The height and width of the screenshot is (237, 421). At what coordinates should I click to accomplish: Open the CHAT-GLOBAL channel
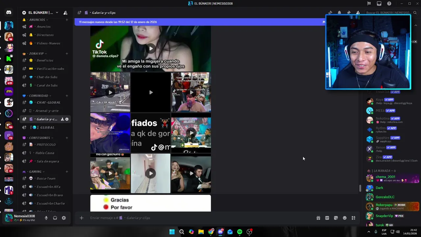click(45, 102)
